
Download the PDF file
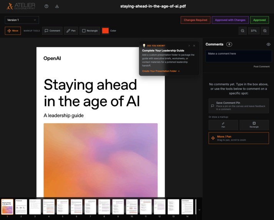tap(57, 6)
